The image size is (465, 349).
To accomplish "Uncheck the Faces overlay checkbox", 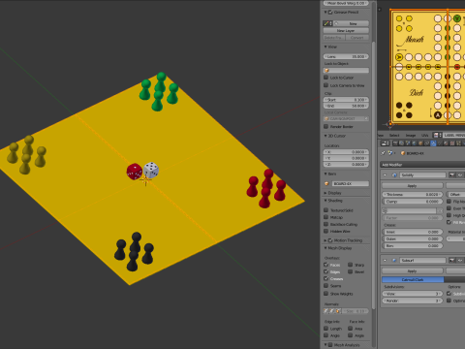I will (x=326, y=265).
